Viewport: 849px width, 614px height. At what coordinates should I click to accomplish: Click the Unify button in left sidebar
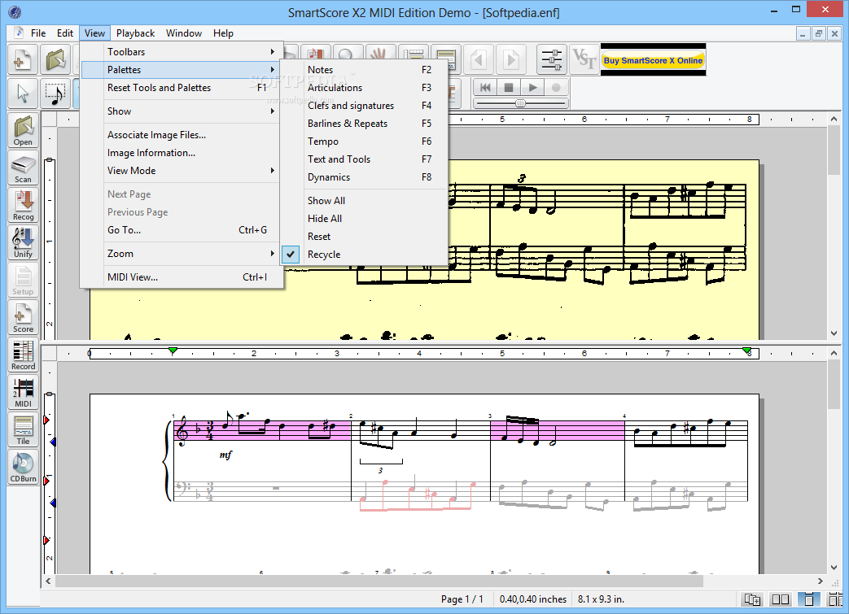tap(23, 242)
